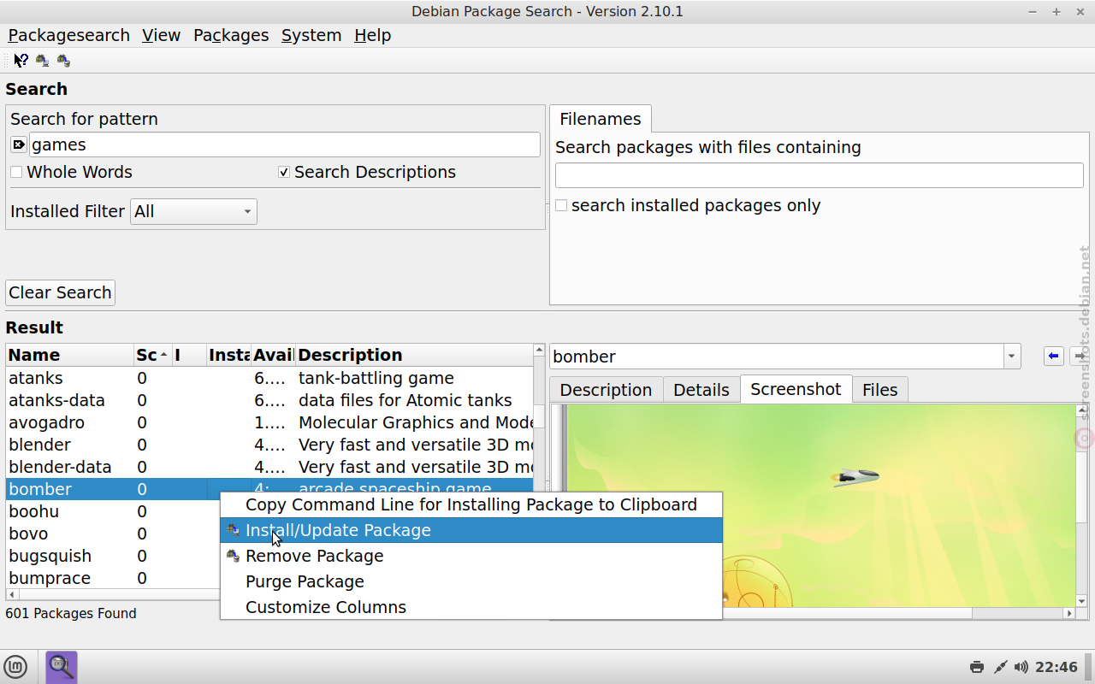This screenshot has height=684, width=1095.
Task: Select the blender package row
Action: 269,445
